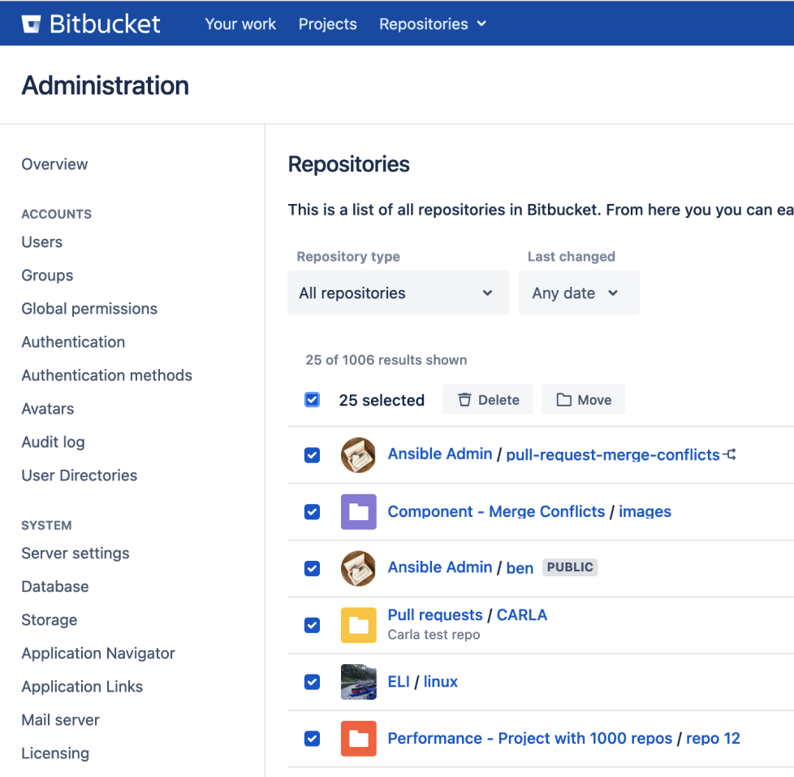Click the ELI project avatar photo
Viewport: 794px width, 777px height.
click(x=359, y=682)
